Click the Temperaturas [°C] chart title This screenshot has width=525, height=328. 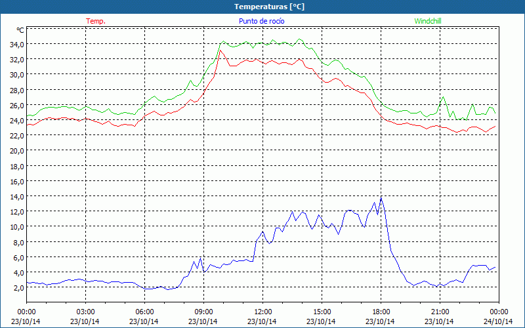[x=269, y=7]
